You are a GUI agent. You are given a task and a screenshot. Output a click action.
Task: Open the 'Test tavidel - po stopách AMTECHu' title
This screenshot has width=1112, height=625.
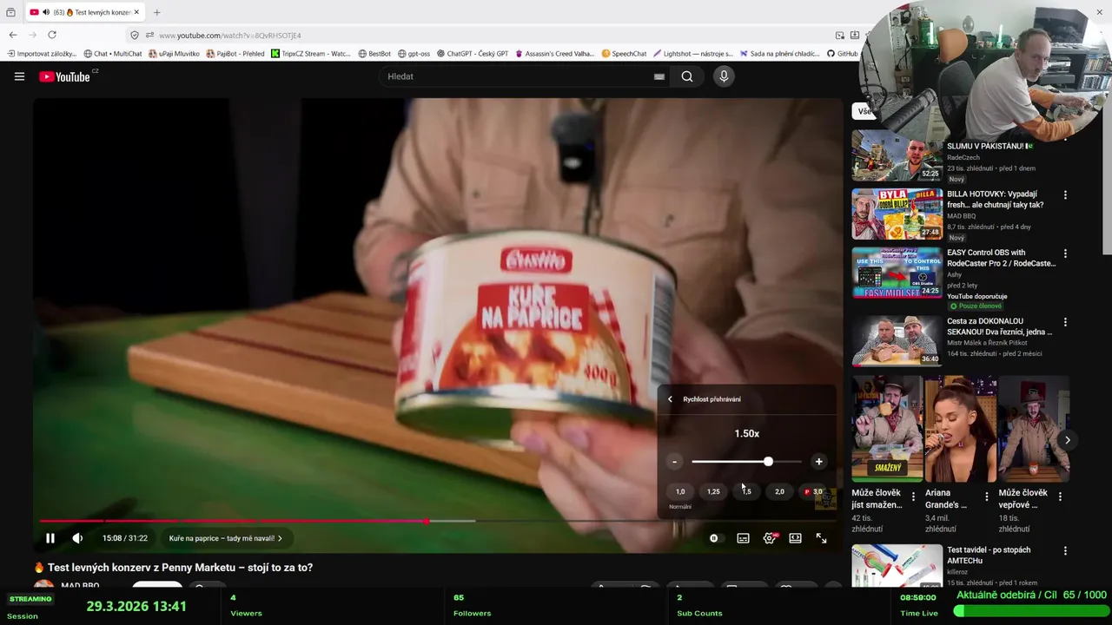989,556
